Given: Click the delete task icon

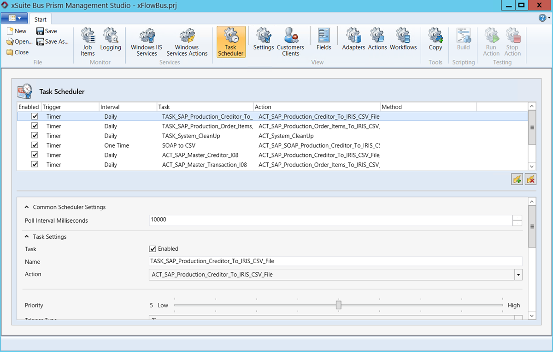Looking at the screenshot, I should 530,179.
